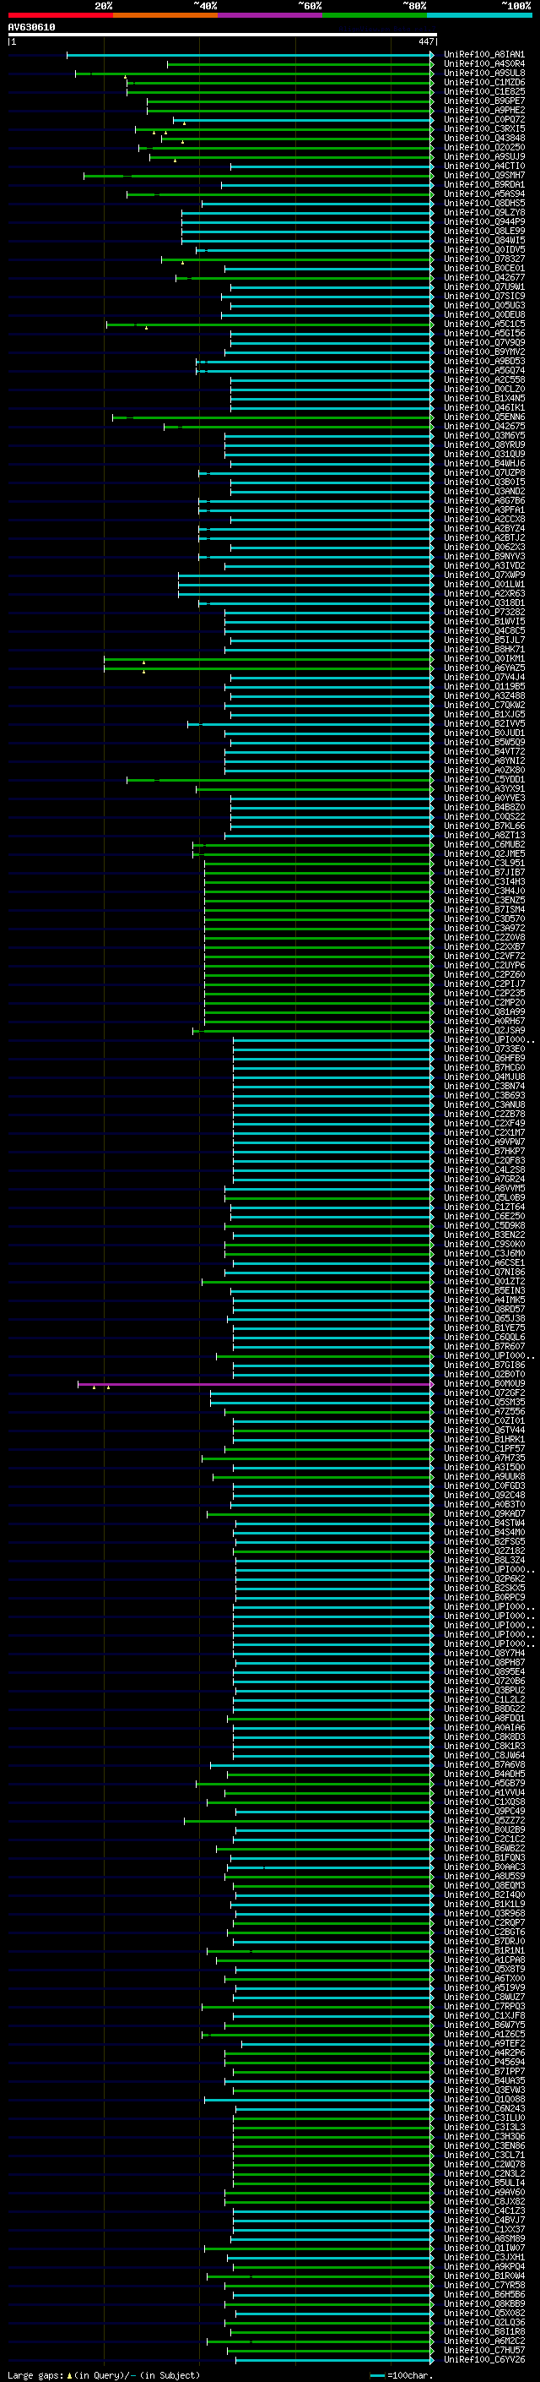Screen dimensions: 540x2382
Task: Open hit UniRef100_B5EIN3
Action: coord(483,1291)
